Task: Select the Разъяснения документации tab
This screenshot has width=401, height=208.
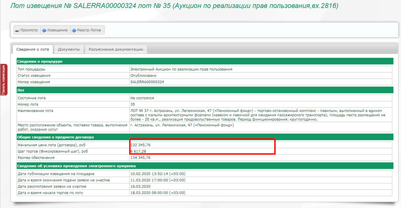Action: click(115, 49)
